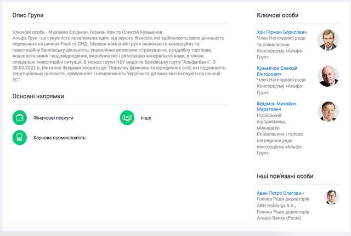Click the photo next to Кузьмічов Олексій Вікторович
351x236 pixels.
(329, 76)
